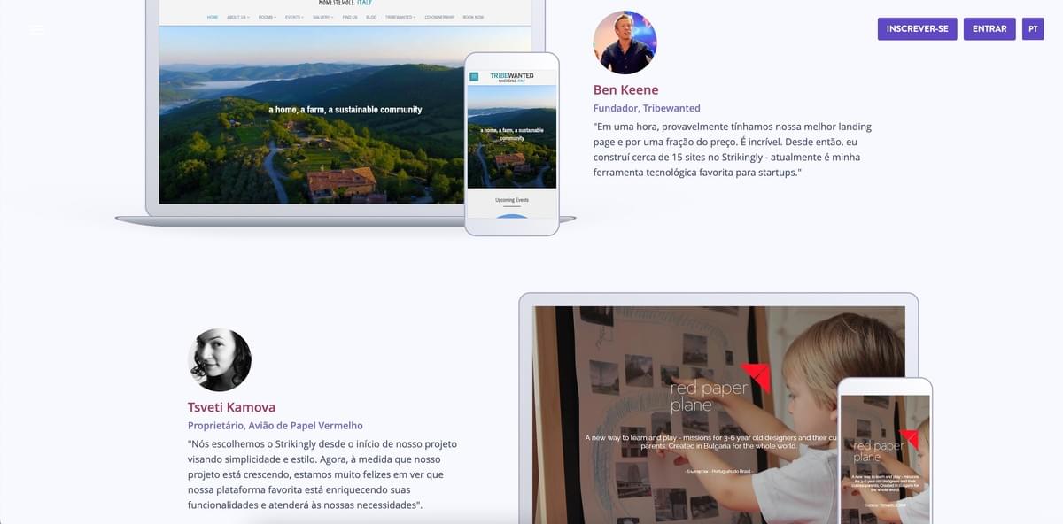This screenshot has width=1063, height=524.
Task: Expand the EVENTS dropdown
Action: (294, 16)
